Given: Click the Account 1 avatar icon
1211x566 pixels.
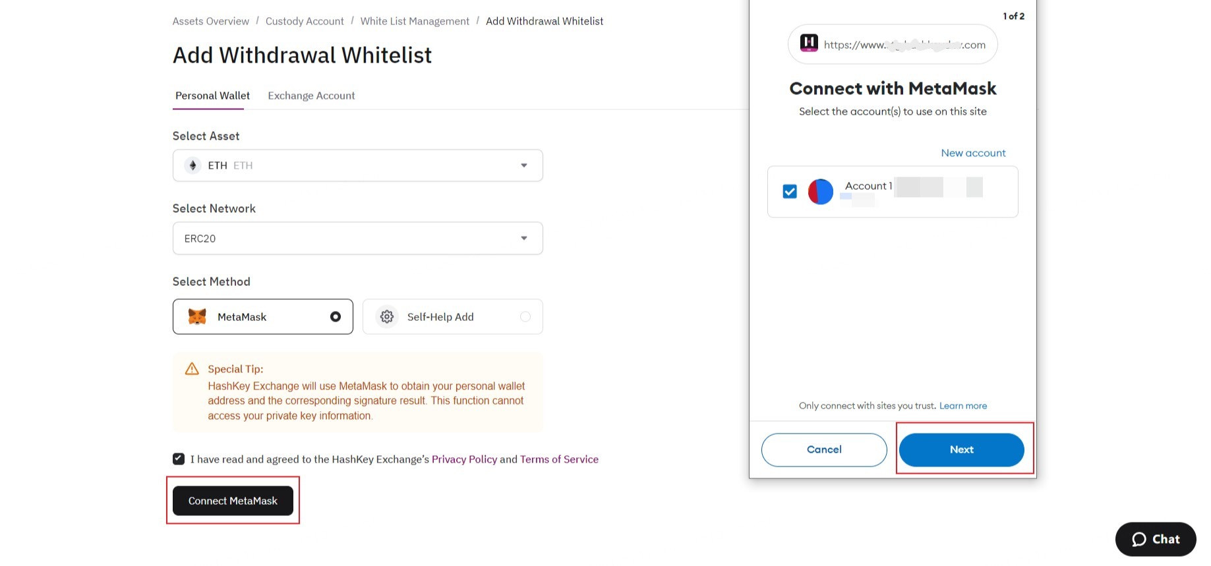Looking at the screenshot, I should click(x=821, y=192).
